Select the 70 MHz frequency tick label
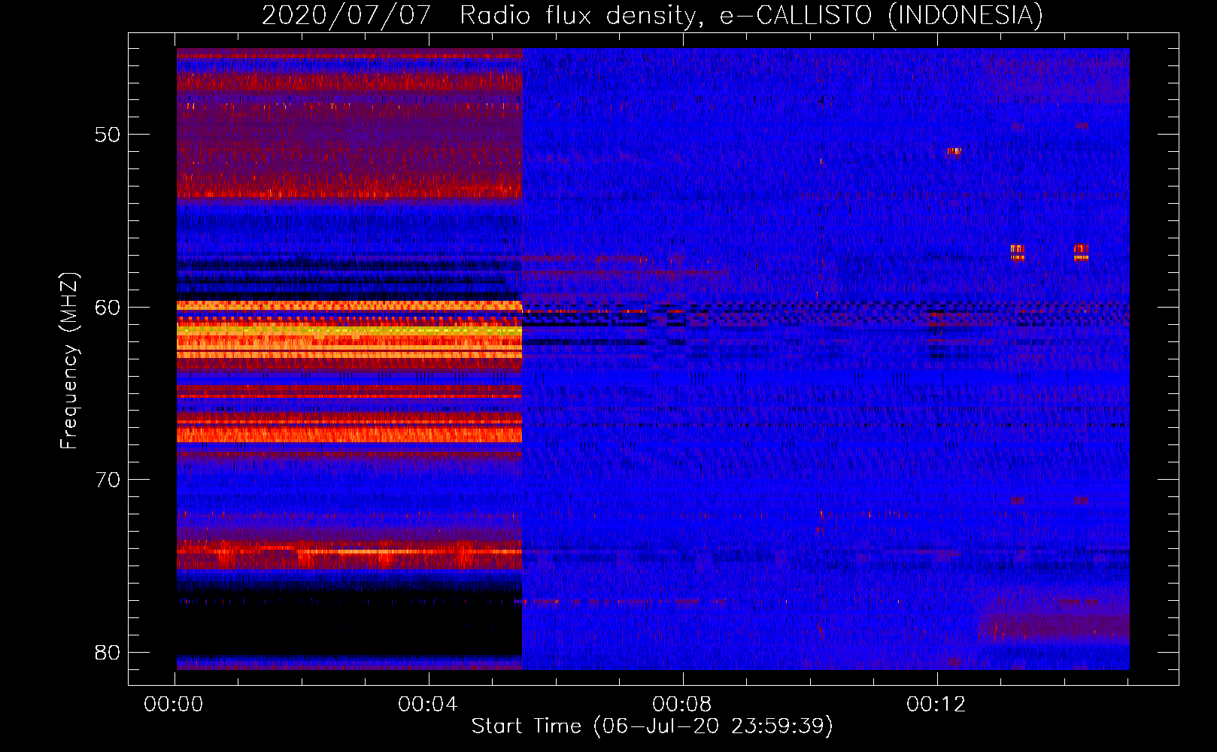Screen dimensions: 1217x752 tap(108, 480)
